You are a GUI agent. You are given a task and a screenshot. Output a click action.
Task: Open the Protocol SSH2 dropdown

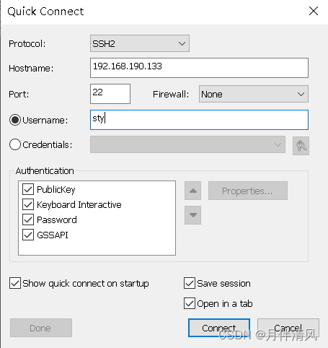click(140, 43)
